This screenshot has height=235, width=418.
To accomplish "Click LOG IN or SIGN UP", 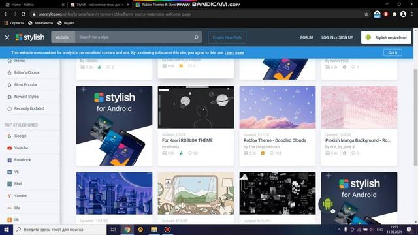I will pyautogui.click(x=337, y=38).
